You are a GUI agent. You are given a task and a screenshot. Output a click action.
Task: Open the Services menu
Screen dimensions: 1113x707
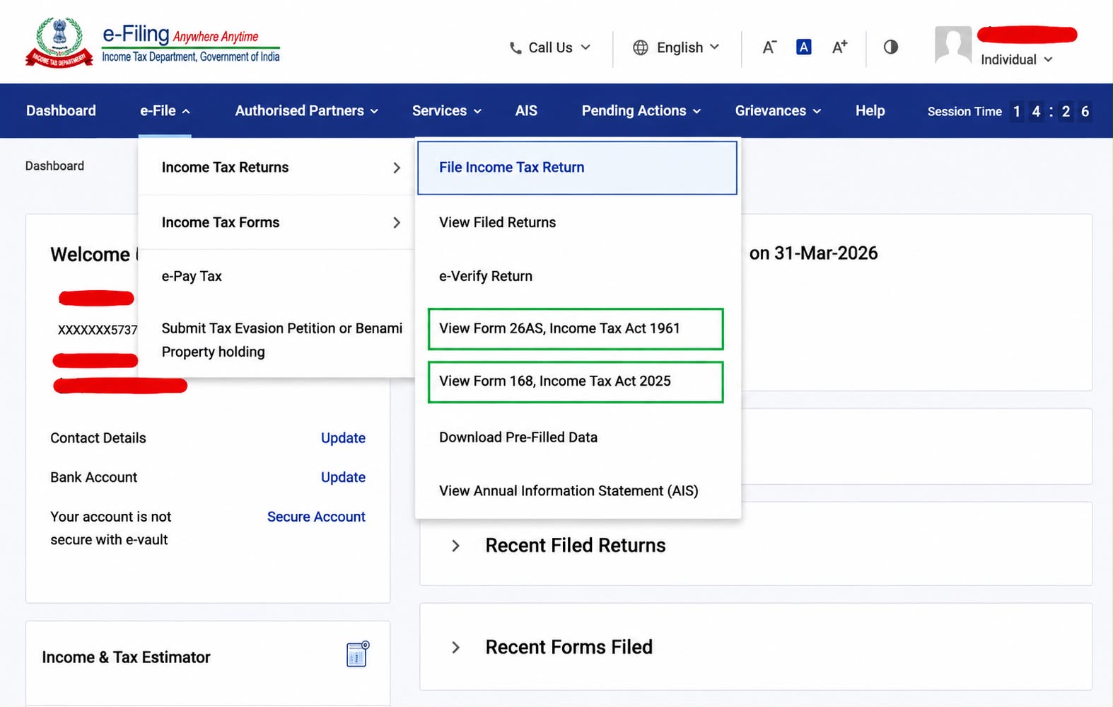click(447, 110)
